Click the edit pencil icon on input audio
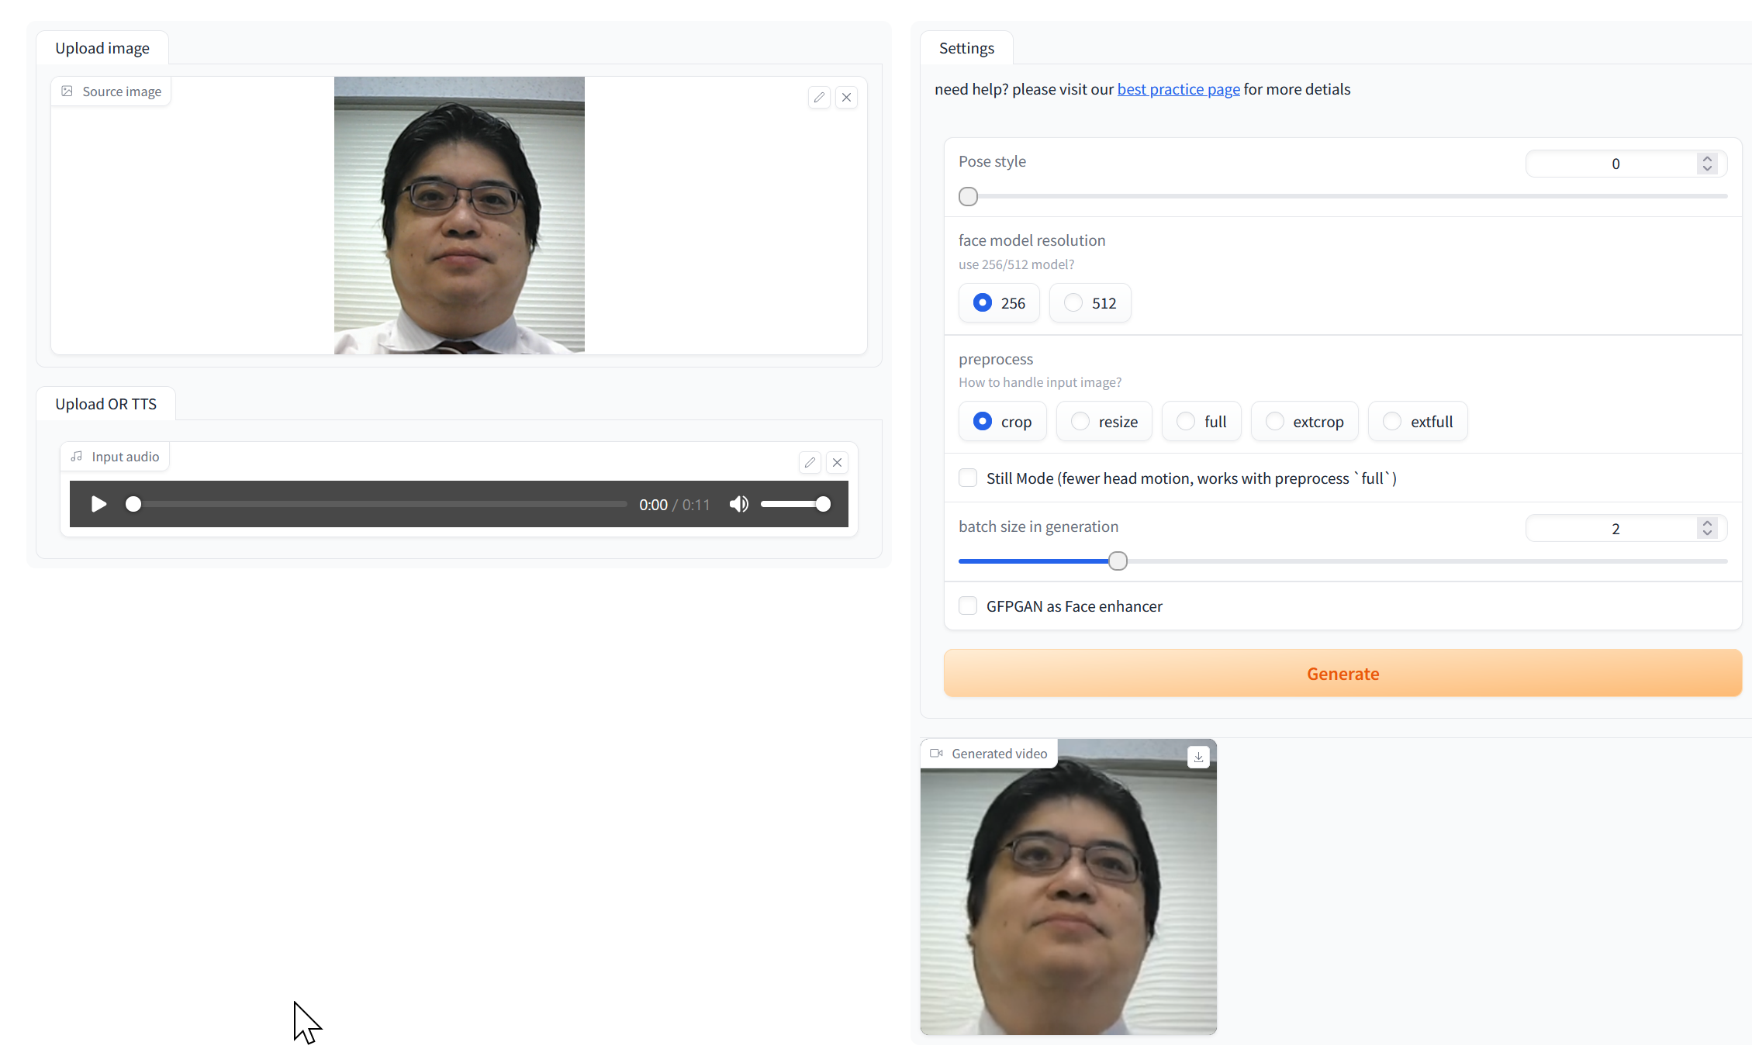1752x1056 pixels. tap(810, 463)
